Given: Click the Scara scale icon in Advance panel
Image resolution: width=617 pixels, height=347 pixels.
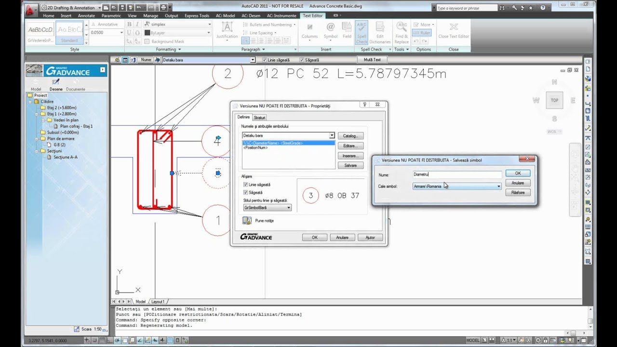Looking at the screenshot, I should pyautogui.click(x=77, y=329).
